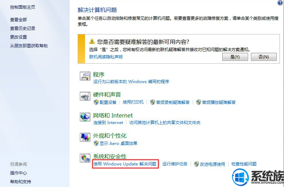Run the 音频播放疑难解答 troubleshooter
This screenshot has width=284, height=187.
(219, 103)
